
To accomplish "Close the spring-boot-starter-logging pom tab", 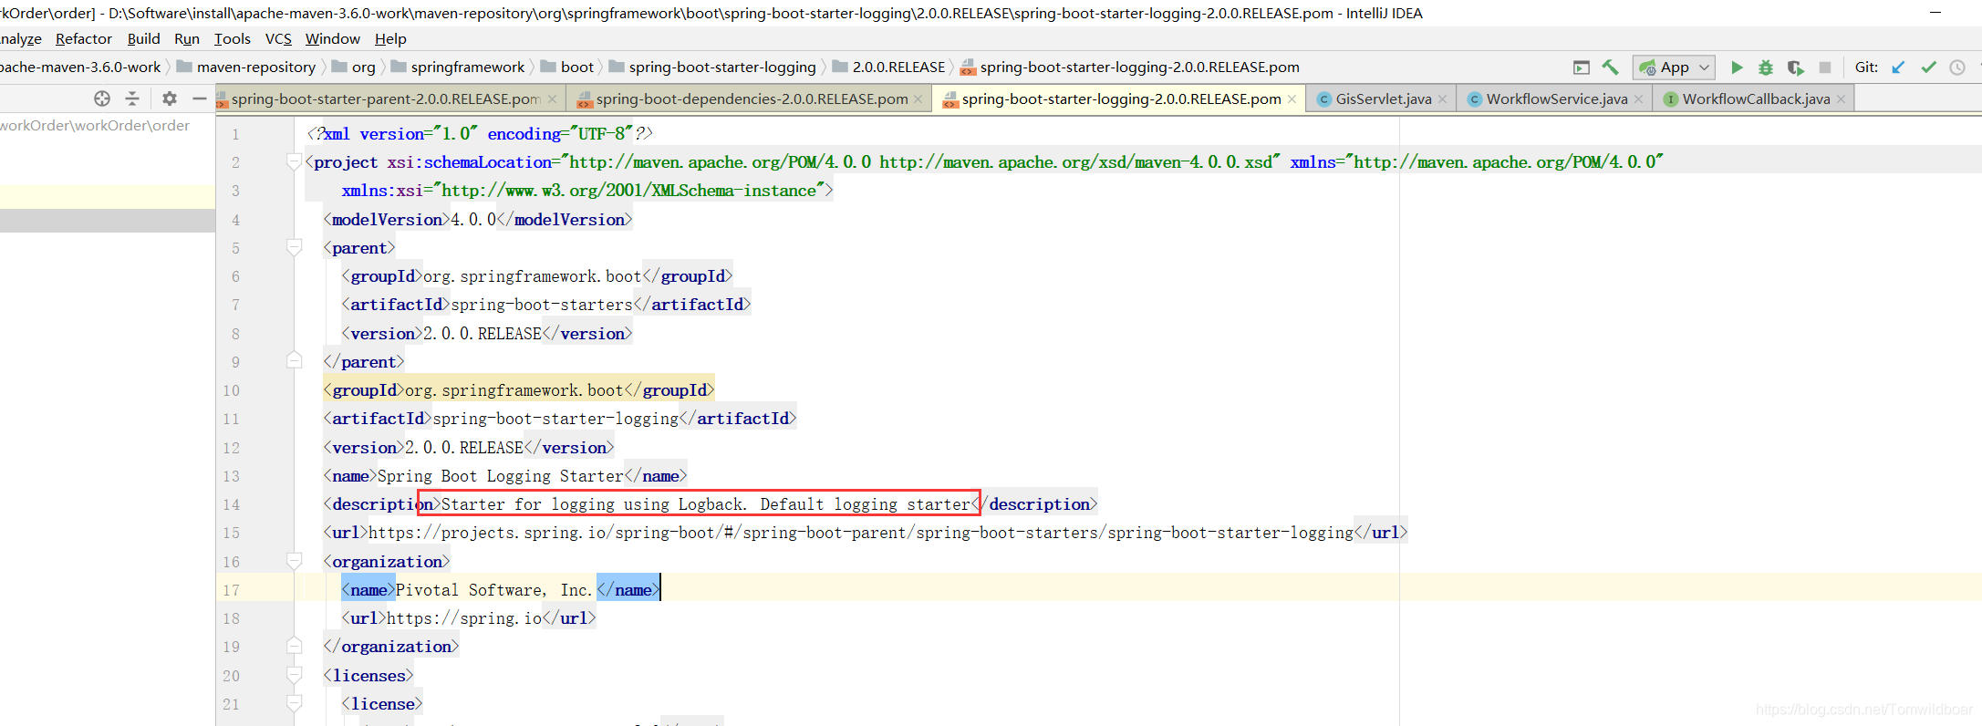I will coord(1292,99).
